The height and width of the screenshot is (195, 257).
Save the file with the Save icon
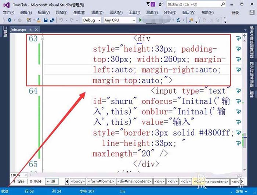(x=46, y=20)
